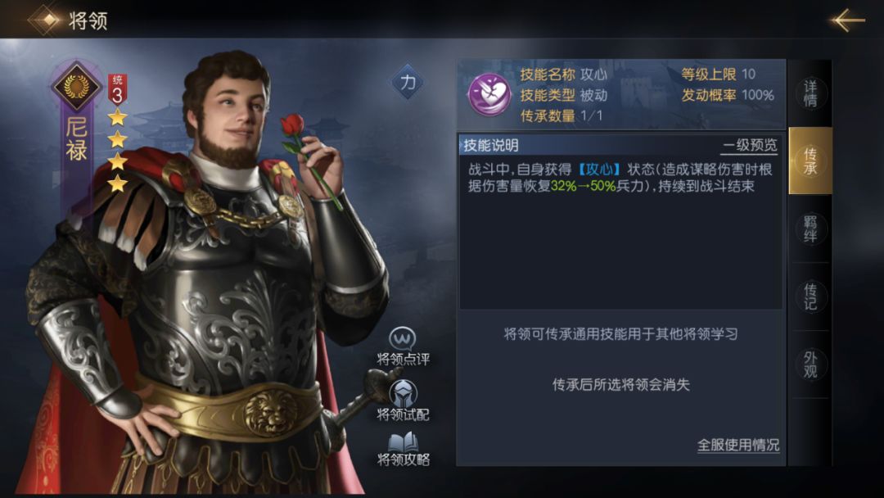The height and width of the screenshot is (498, 884).
Task: Open 将领试配 helmet icon
Action: [403, 393]
